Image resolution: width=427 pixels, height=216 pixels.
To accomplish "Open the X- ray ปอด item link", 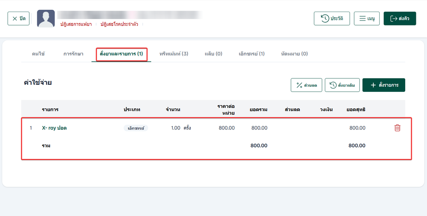I will pyautogui.click(x=54, y=128).
